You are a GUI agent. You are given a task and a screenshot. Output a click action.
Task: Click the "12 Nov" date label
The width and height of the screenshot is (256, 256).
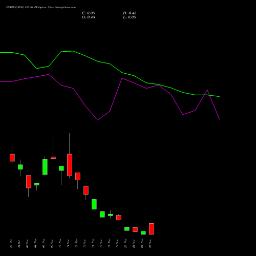tap(76, 244)
